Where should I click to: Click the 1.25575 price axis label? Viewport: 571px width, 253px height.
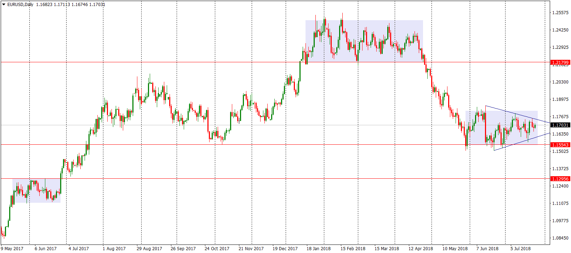click(560, 13)
